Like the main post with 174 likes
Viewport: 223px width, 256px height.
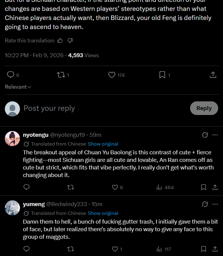112,75
